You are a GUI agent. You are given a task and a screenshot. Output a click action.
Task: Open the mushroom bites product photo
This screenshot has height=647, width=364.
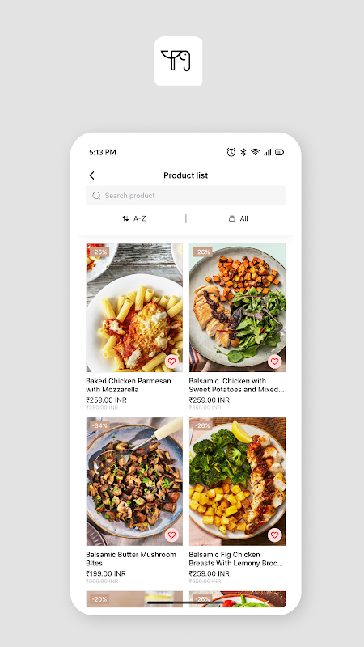coord(134,481)
